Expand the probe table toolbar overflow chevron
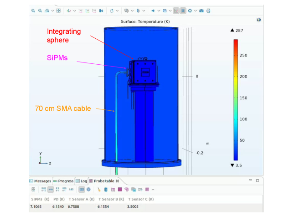Image resolution: width=289 pixels, height=217 pixels. [153, 189]
